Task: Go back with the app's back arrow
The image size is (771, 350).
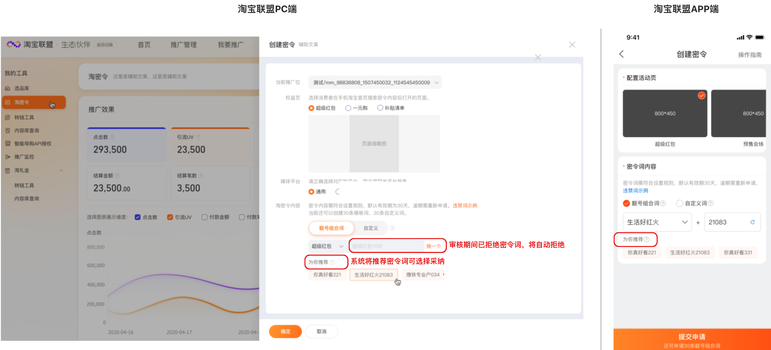Action: coord(622,54)
